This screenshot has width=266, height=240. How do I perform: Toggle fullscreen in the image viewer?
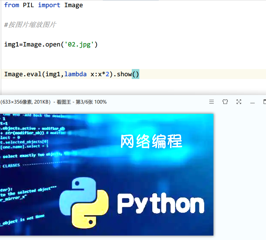click(239, 102)
